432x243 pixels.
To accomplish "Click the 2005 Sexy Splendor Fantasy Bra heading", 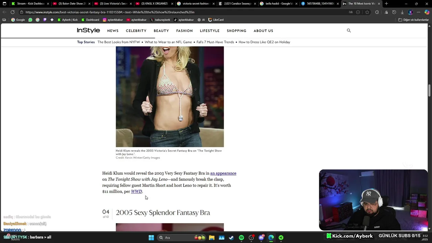I will click(x=163, y=212).
